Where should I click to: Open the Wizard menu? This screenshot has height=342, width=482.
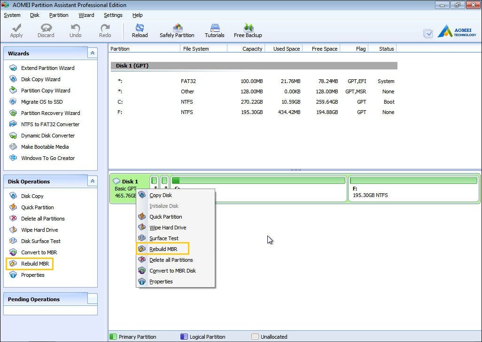pyautogui.click(x=86, y=15)
